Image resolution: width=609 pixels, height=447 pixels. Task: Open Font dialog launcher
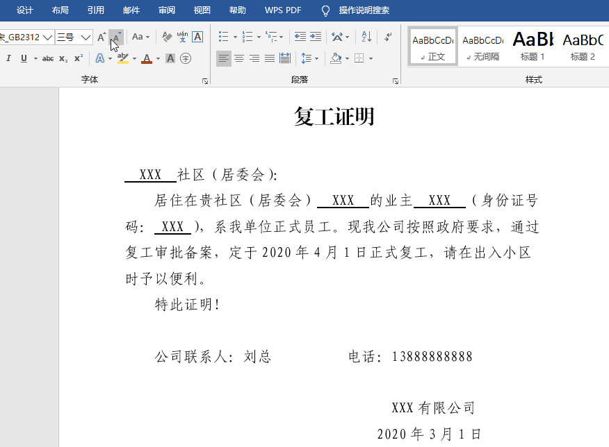[x=205, y=81]
